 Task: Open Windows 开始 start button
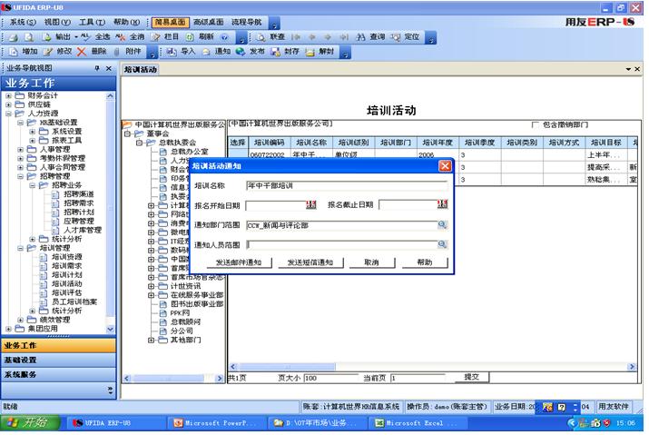30,422
